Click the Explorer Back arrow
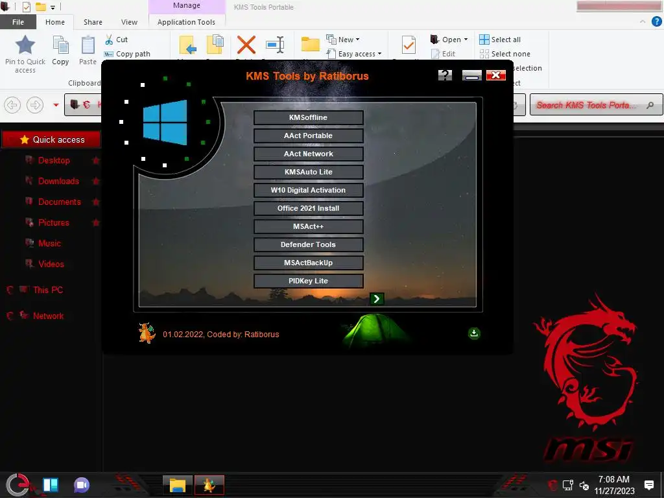 12,105
